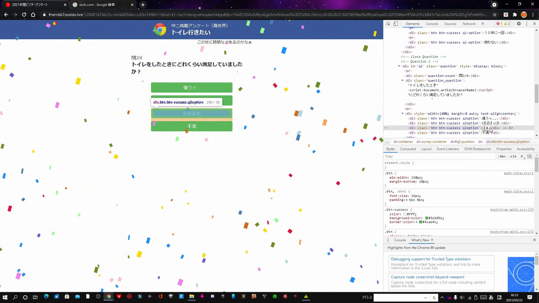The width and height of the screenshot is (539, 303).
Task: Open Debugging support for Trusted Type violations link
Action: coord(431,259)
